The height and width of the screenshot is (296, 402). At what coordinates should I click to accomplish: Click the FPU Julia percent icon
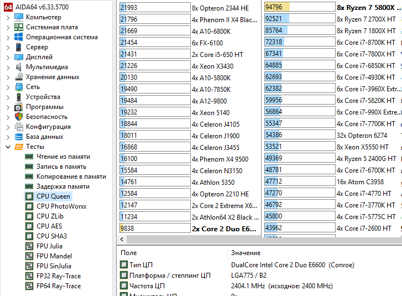29,246
